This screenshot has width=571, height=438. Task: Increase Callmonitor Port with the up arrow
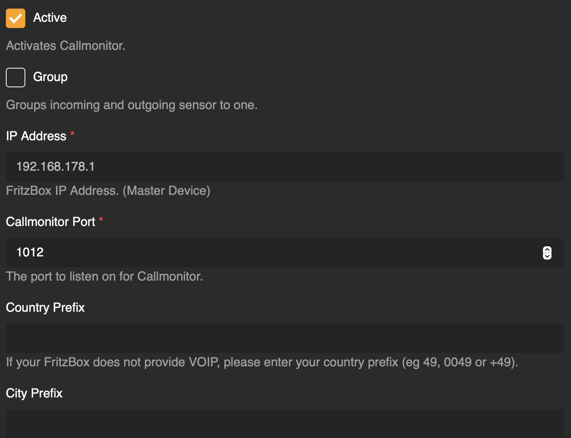click(x=547, y=249)
